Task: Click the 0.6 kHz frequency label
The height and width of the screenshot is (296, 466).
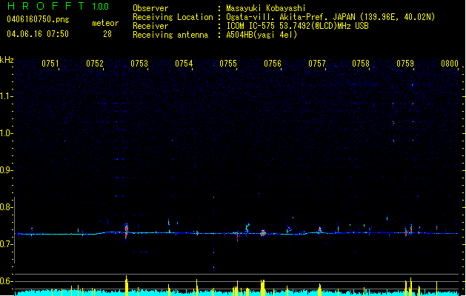Action: [x=7, y=281]
